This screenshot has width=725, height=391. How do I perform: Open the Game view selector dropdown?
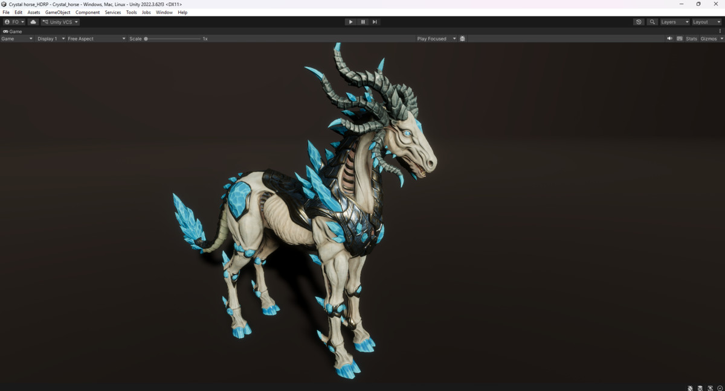(17, 39)
